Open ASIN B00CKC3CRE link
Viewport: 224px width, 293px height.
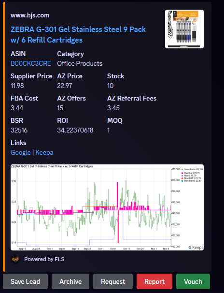tap(30, 63)
